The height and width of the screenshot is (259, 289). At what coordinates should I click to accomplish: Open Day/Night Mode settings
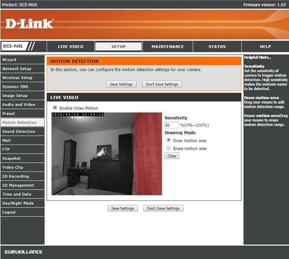[x=23, y=203]
